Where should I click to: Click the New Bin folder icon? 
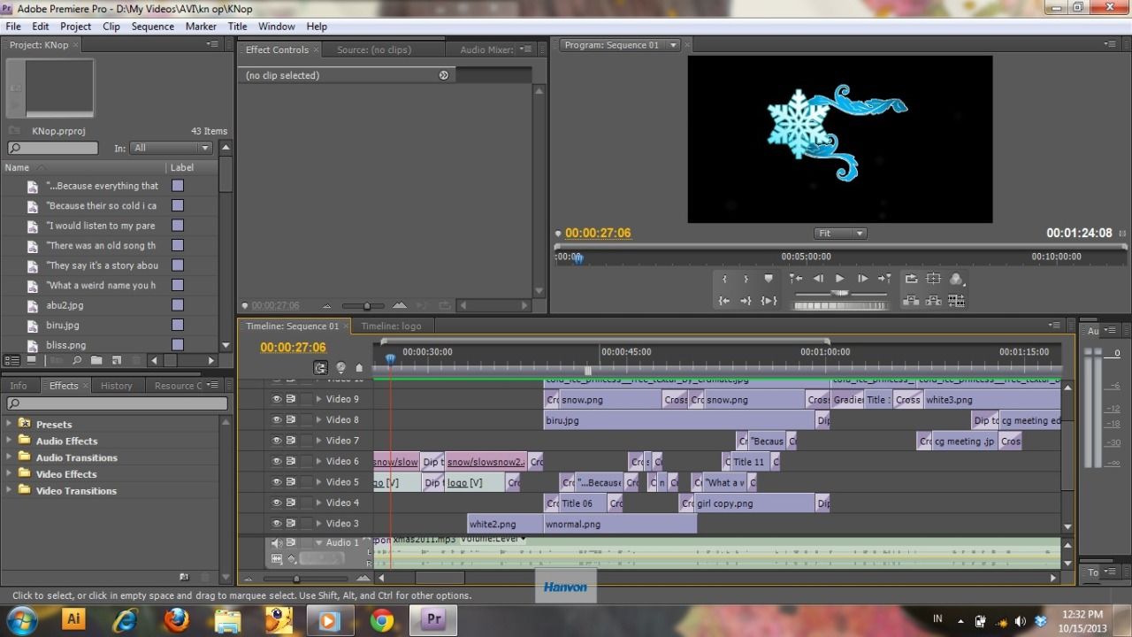96,361
